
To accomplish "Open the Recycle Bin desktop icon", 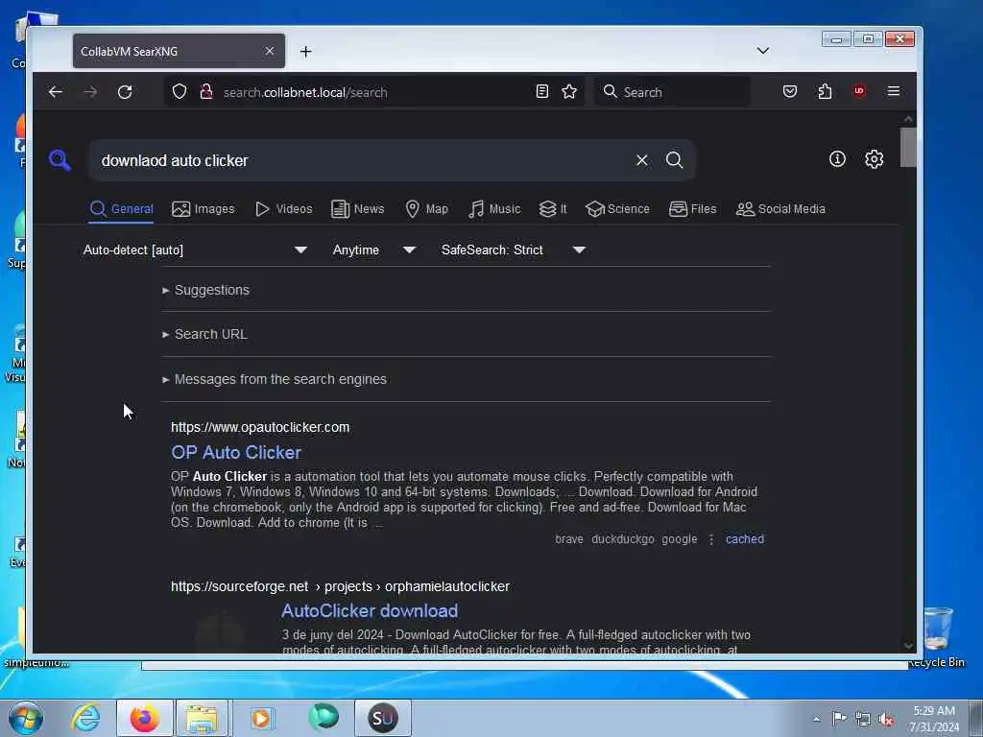I will point(937,636).
